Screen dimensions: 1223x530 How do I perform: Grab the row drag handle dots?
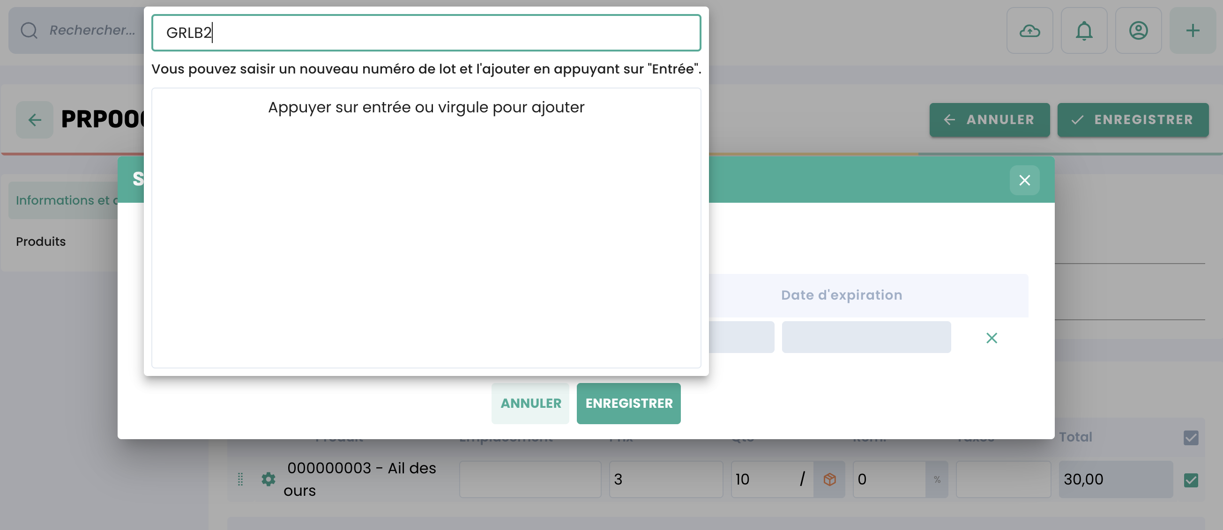point(240,479)
